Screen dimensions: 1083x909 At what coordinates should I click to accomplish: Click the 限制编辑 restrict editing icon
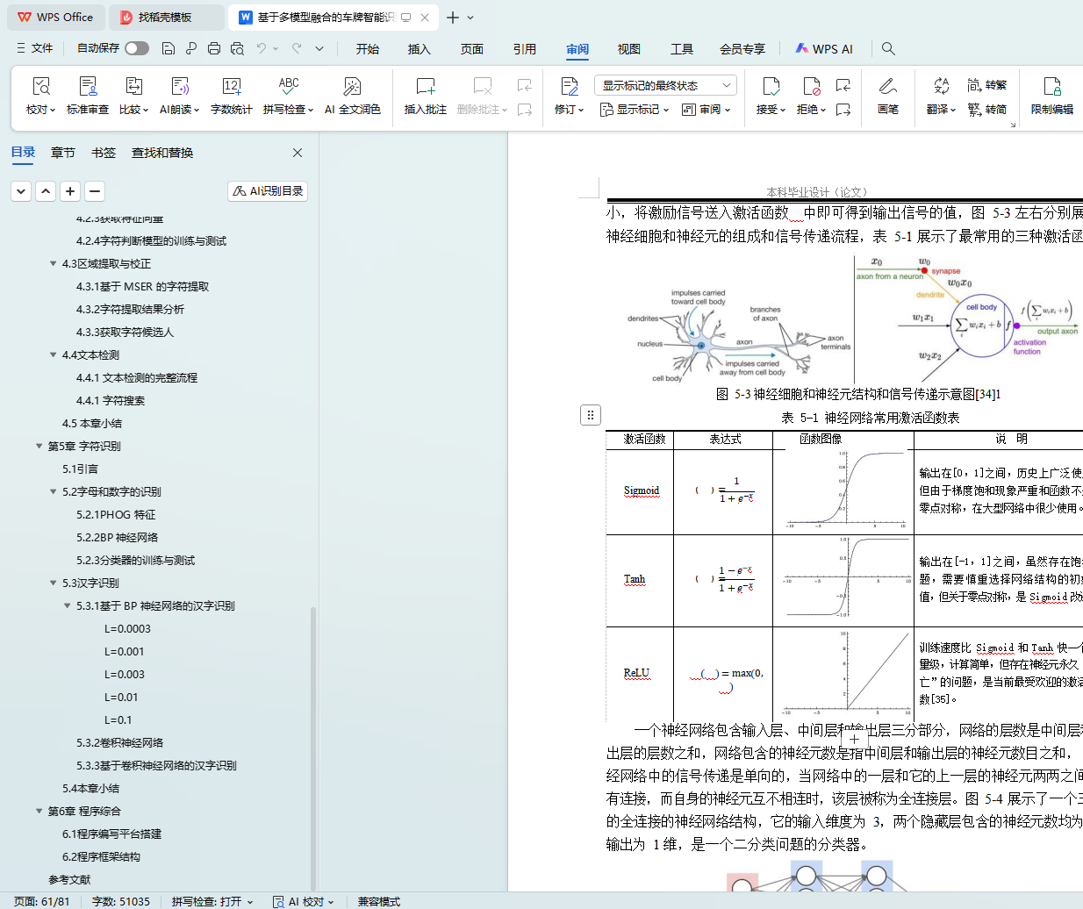pyautogui.click(x=1051, y=95)
